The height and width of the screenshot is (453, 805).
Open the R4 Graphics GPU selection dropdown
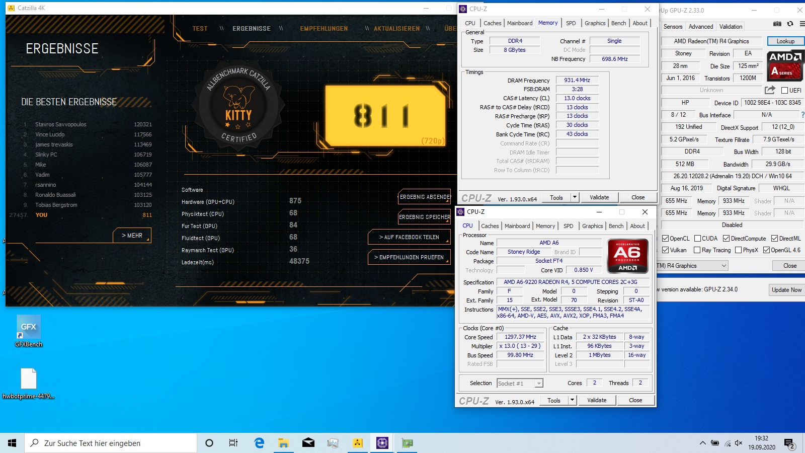click(x=724, y=266)
